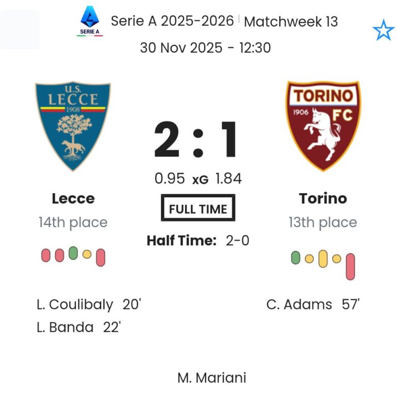This screenshot has width=397, height=393.
Task: Select Torino's green win form indicator
Action: click(296, 257)
